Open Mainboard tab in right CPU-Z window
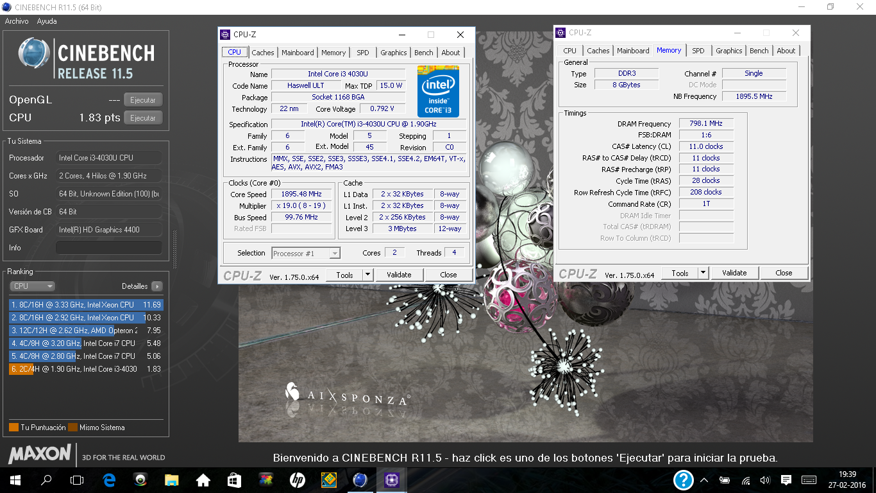Viewport: 876px width, 493px height. click(633, 51)
